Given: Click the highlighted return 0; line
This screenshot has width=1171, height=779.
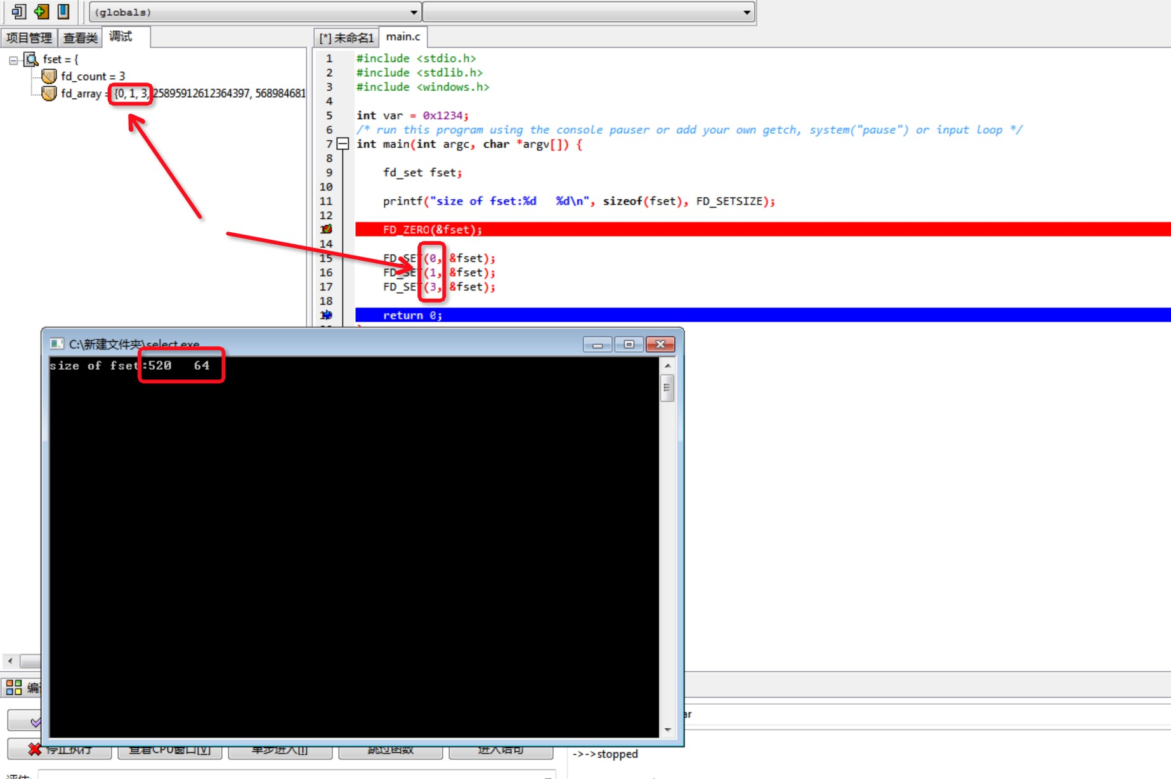Looking at the screenshot, I should tap(762, 315).
